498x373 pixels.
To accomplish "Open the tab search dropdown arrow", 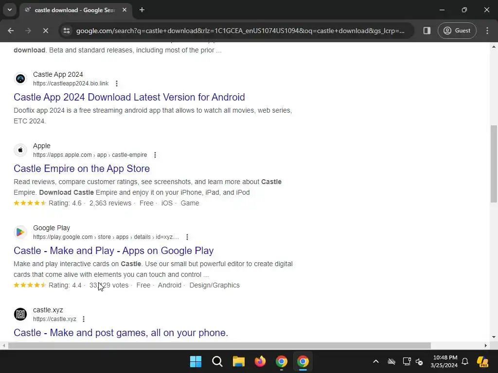I will (10, 10).
